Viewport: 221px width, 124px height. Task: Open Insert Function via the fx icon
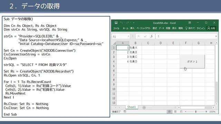click(x=152, y=36)
